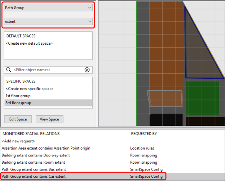Click the Edit Space button
This screenshot has width=225, height=181.
[x=18, y=119]
